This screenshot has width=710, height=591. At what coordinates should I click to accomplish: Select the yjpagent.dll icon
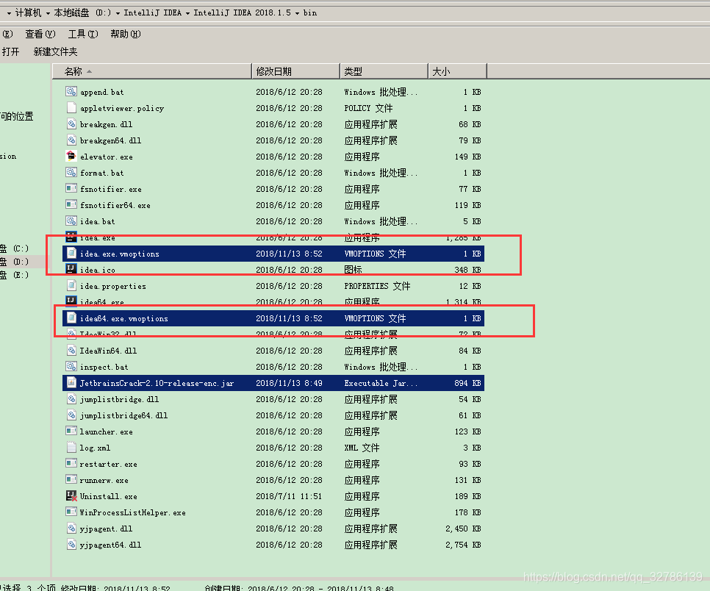coord(71,529)
